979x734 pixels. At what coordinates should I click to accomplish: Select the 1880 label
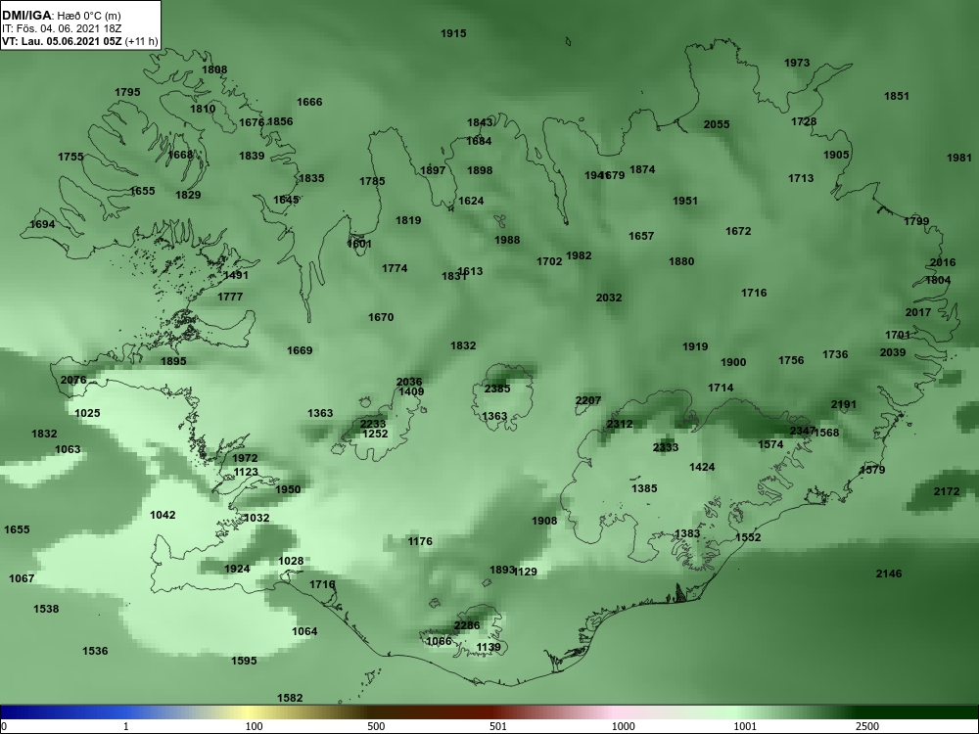(681, 261)
